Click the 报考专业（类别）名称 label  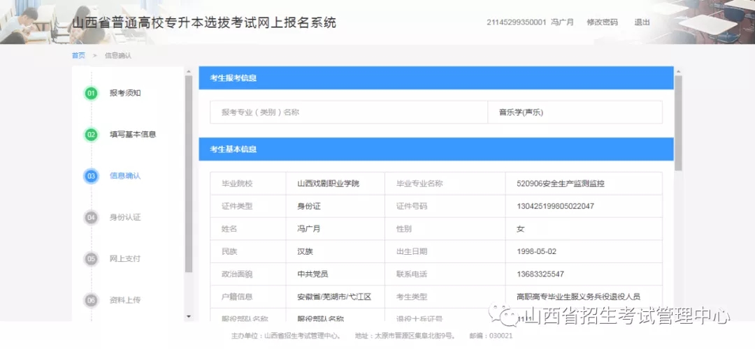[260, 112]
